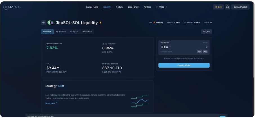Switch to the Analytics tab
Screen dimensions: 255x118
click(x=74, y=32)
